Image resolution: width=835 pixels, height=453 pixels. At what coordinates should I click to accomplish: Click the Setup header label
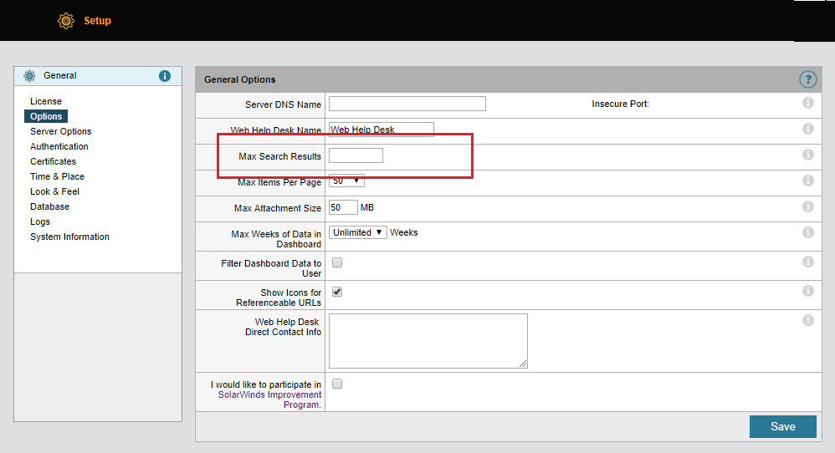(97, 21)
